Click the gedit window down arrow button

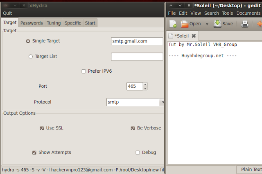(x=180, y=5)
